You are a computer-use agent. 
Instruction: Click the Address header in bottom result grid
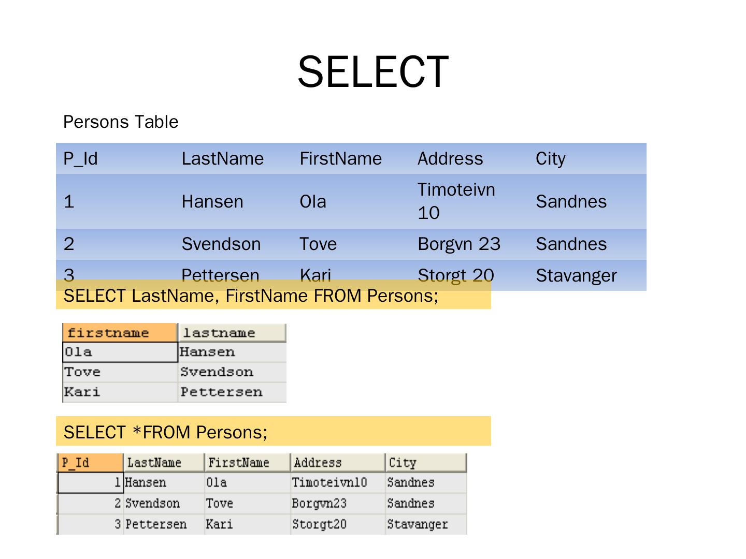pos(337,463)
